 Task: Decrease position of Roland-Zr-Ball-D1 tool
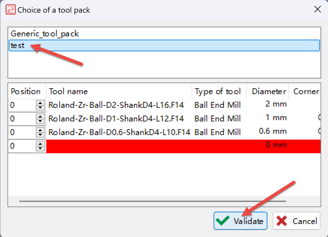[40, 121]
